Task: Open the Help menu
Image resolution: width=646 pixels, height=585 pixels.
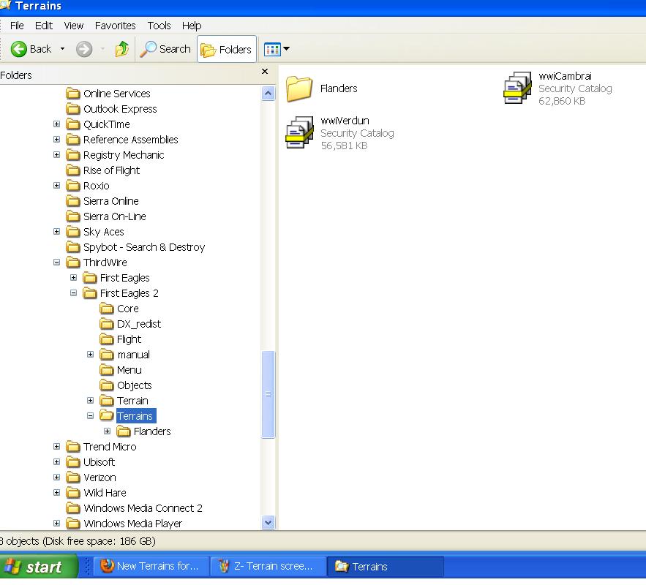Action: (192, 26)
